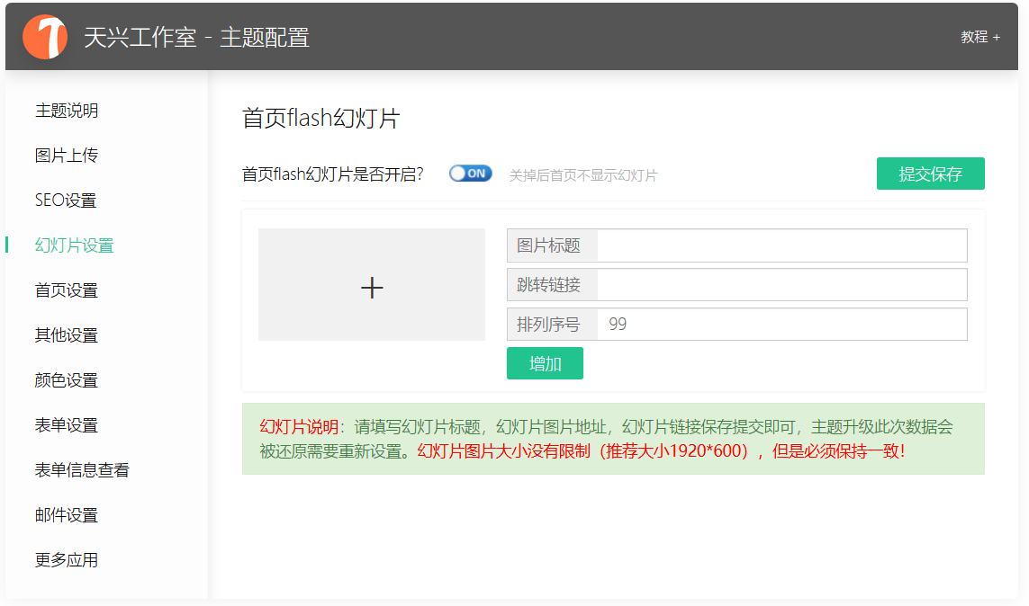The image size is (1029, 606).
Task: Go to SEO设置 in the sidebar
Action: pos(66,201)
